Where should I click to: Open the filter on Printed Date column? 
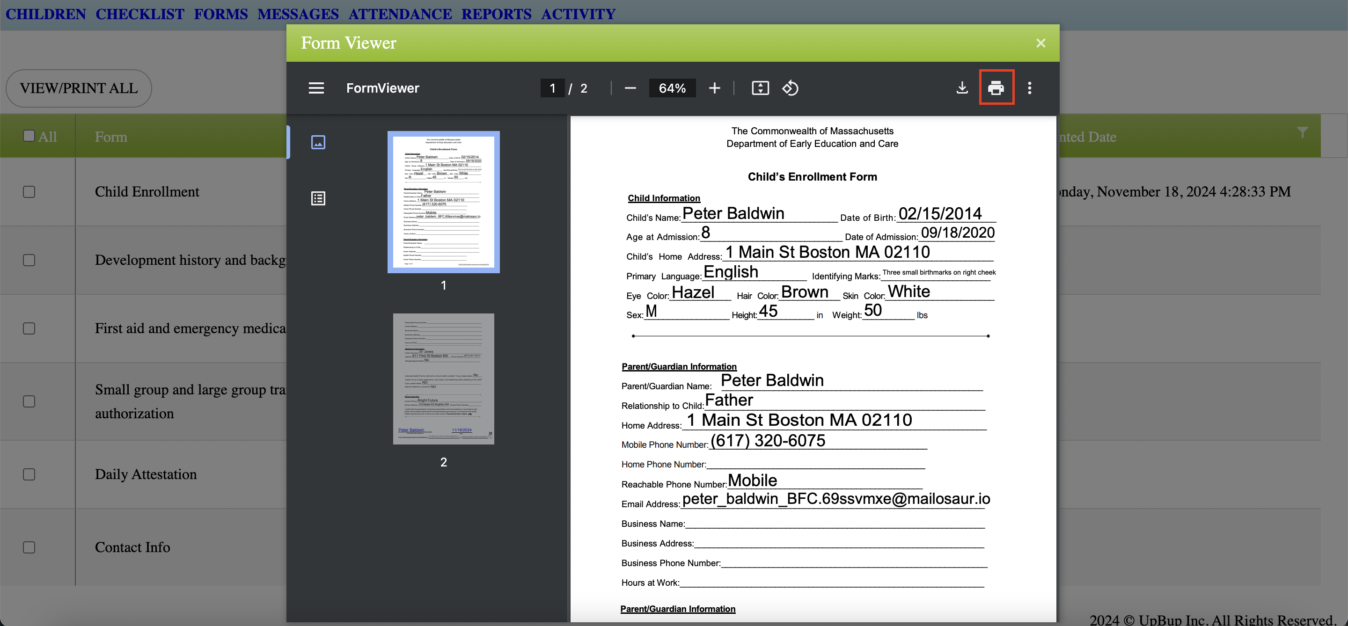click(1303, 133)
